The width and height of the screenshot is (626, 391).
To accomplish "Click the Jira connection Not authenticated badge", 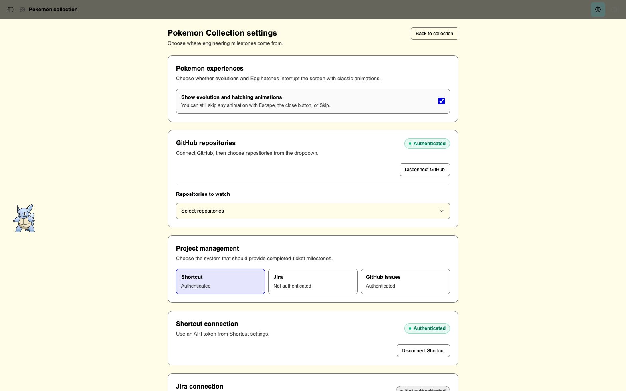I will (423, 389).
